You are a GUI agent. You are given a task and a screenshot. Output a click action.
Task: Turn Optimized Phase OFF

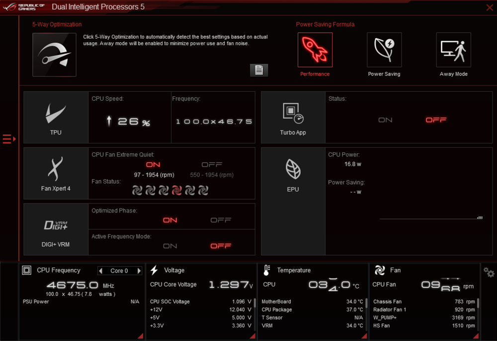(x=221, y=220)
